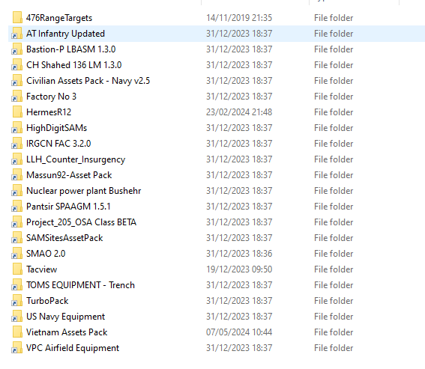Select the name Pantsir SPAAGM 1.5.1
Viewport: 425px width, 369px height.
[x=68, y=207]
